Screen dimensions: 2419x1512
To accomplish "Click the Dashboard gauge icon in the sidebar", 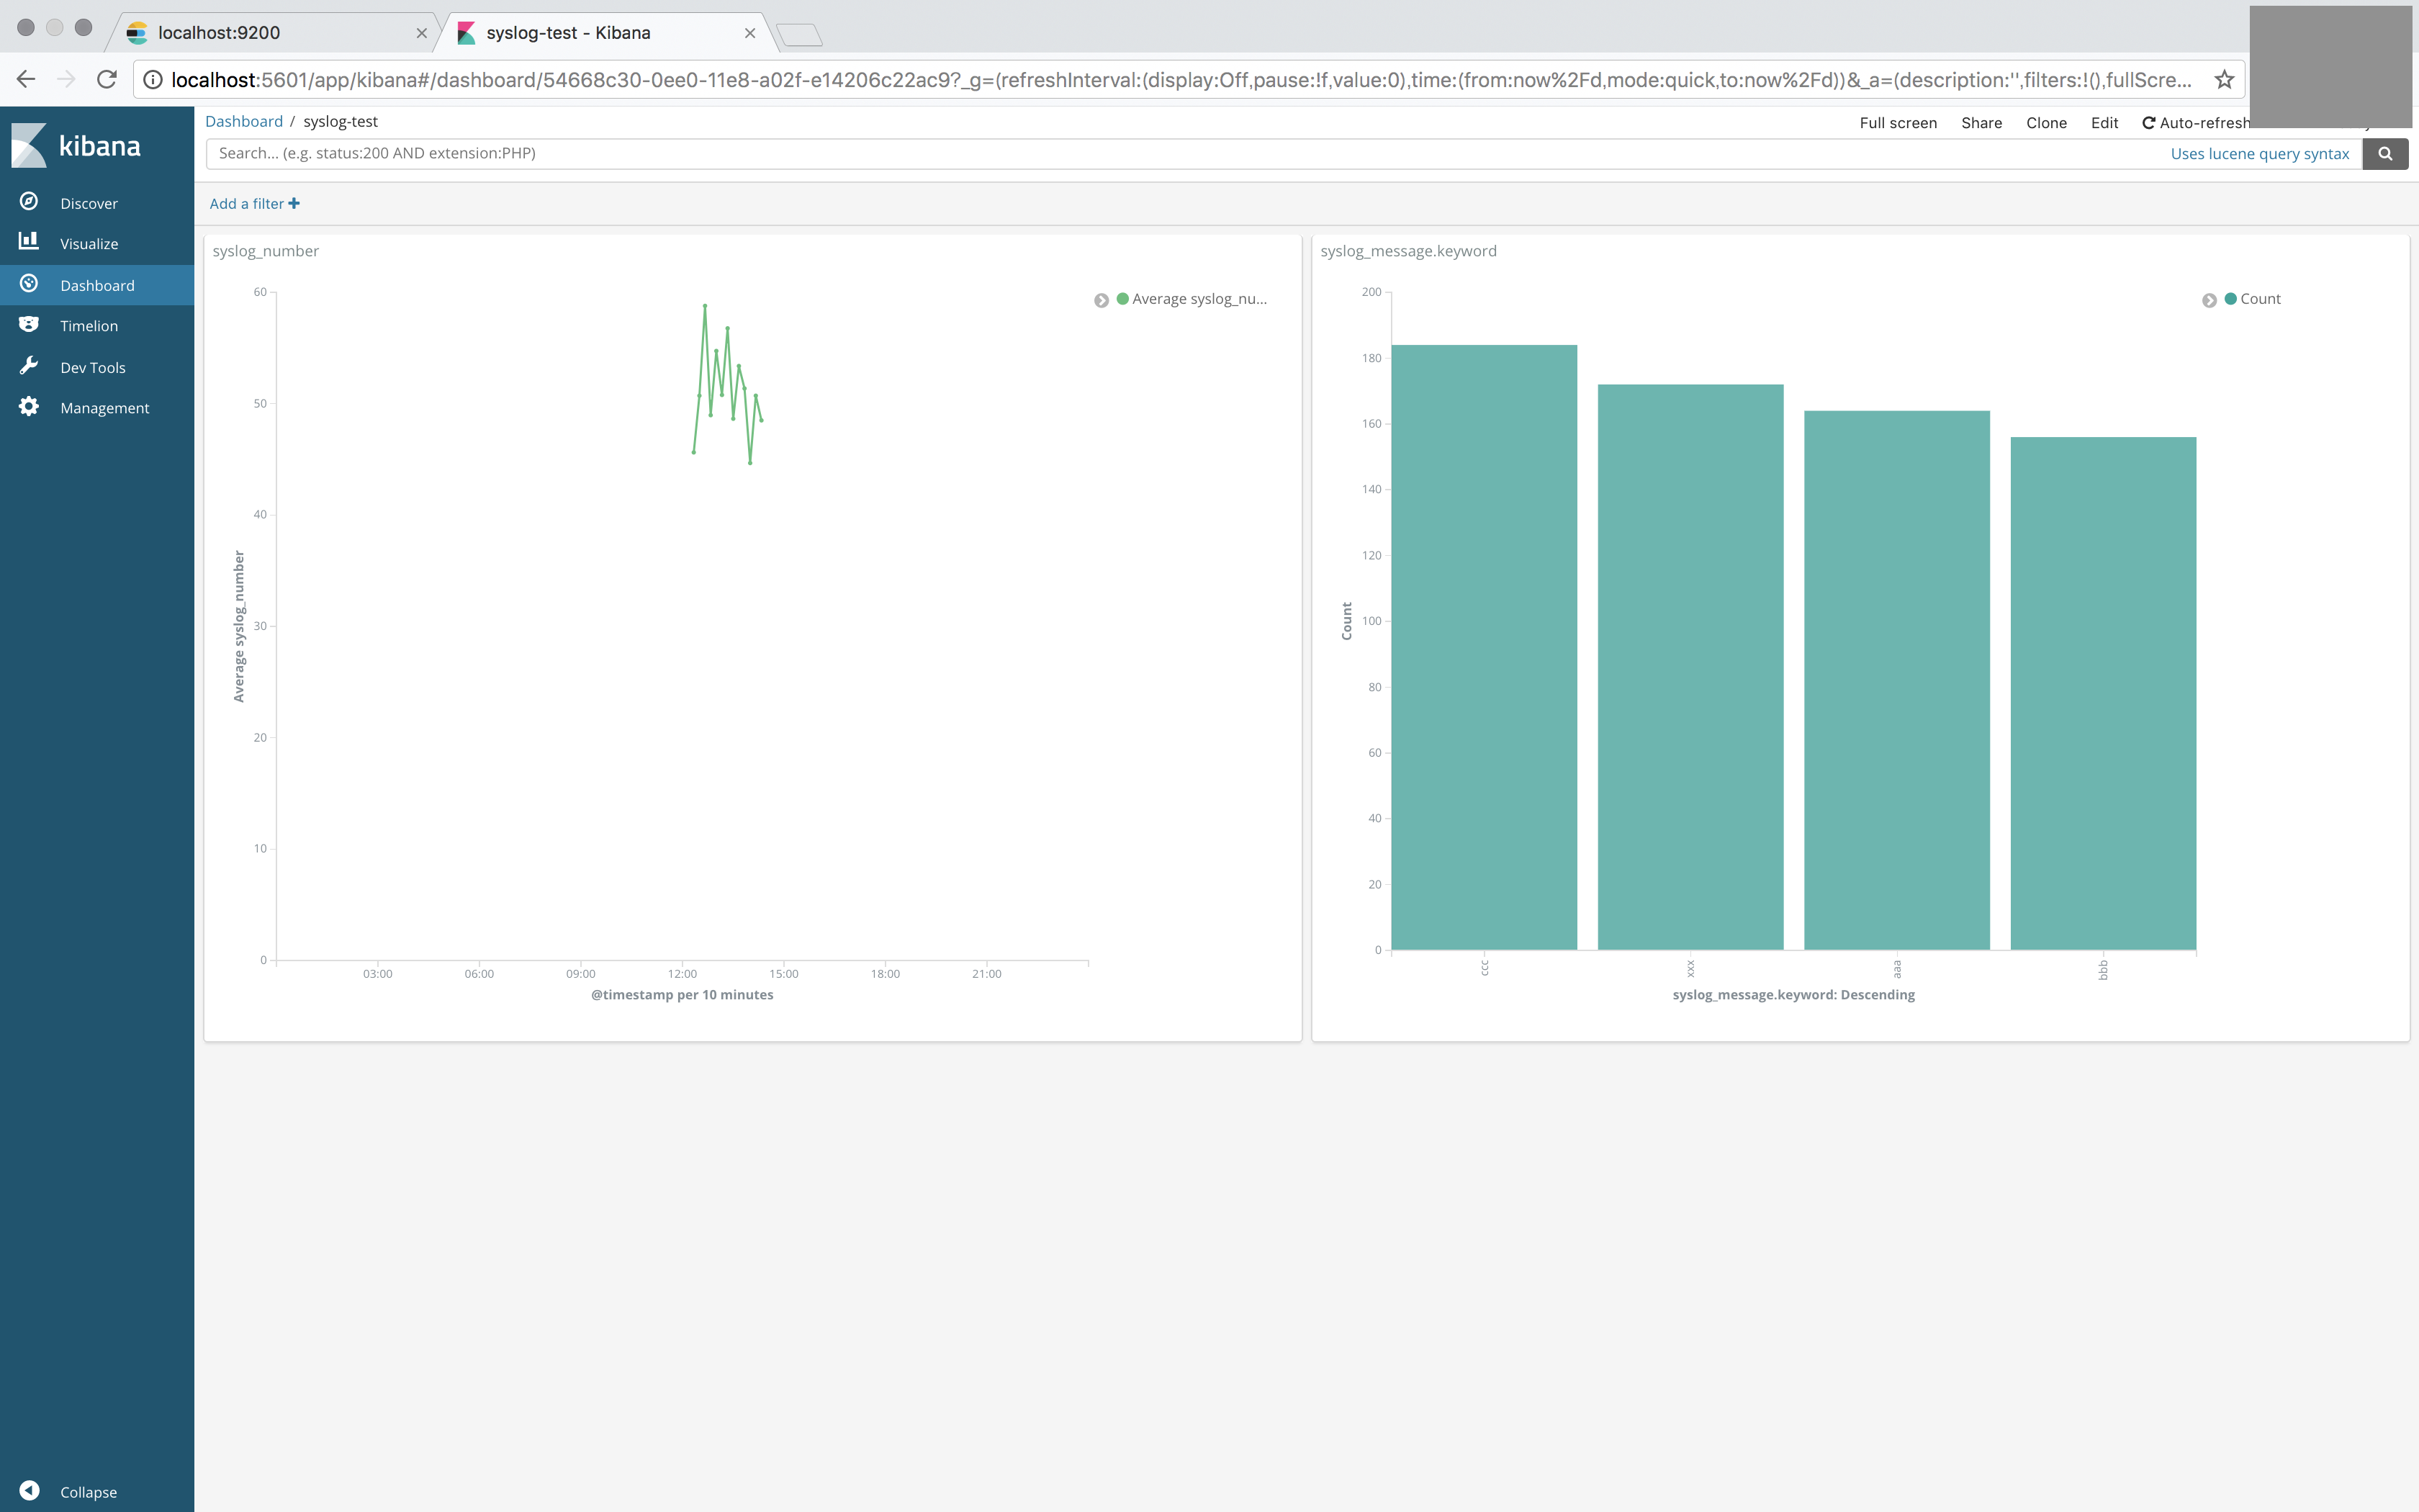I will tap(29, 284).
